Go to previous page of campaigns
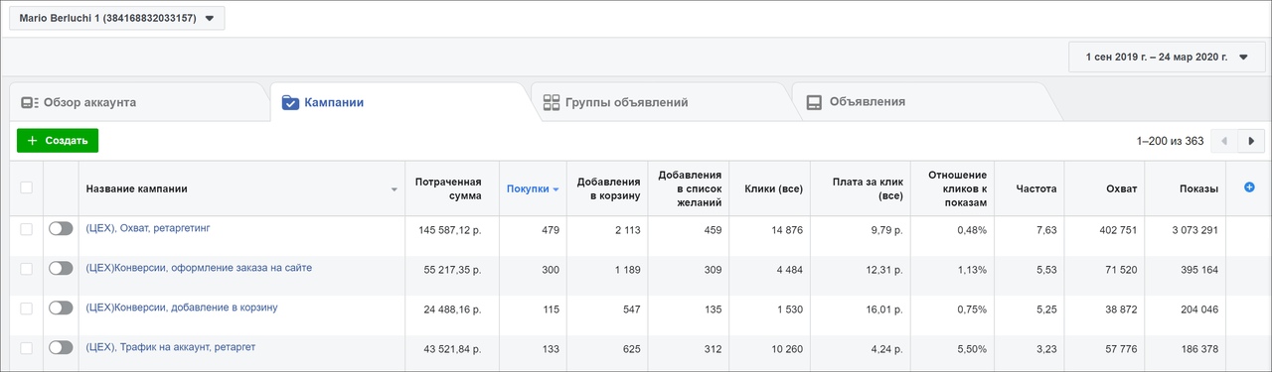The image size is (1272, 372). 1224,141
